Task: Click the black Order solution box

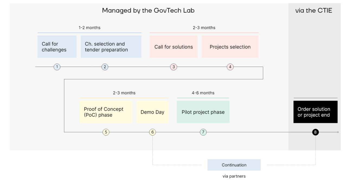Action: (316, 112)
